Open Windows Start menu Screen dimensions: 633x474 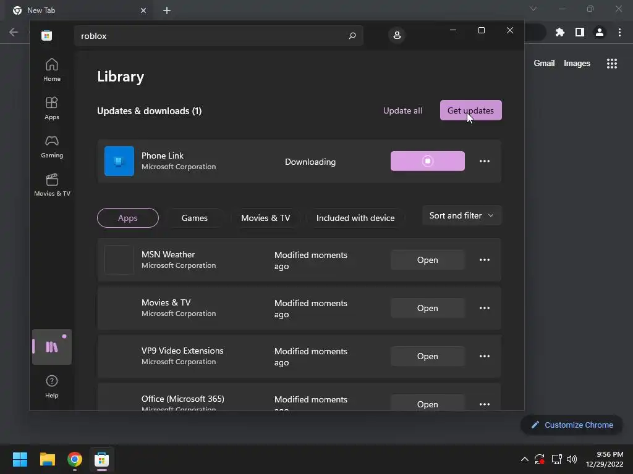tap(20, 459)
